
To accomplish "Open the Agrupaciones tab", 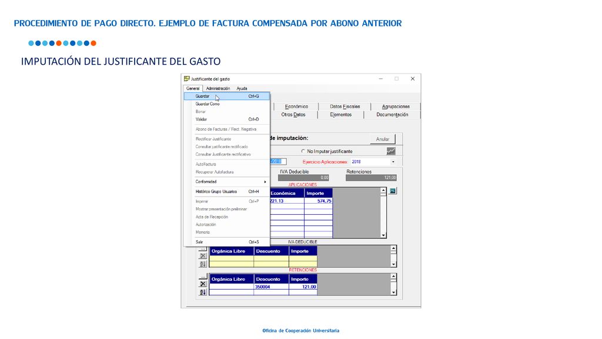I will [396, 107].
